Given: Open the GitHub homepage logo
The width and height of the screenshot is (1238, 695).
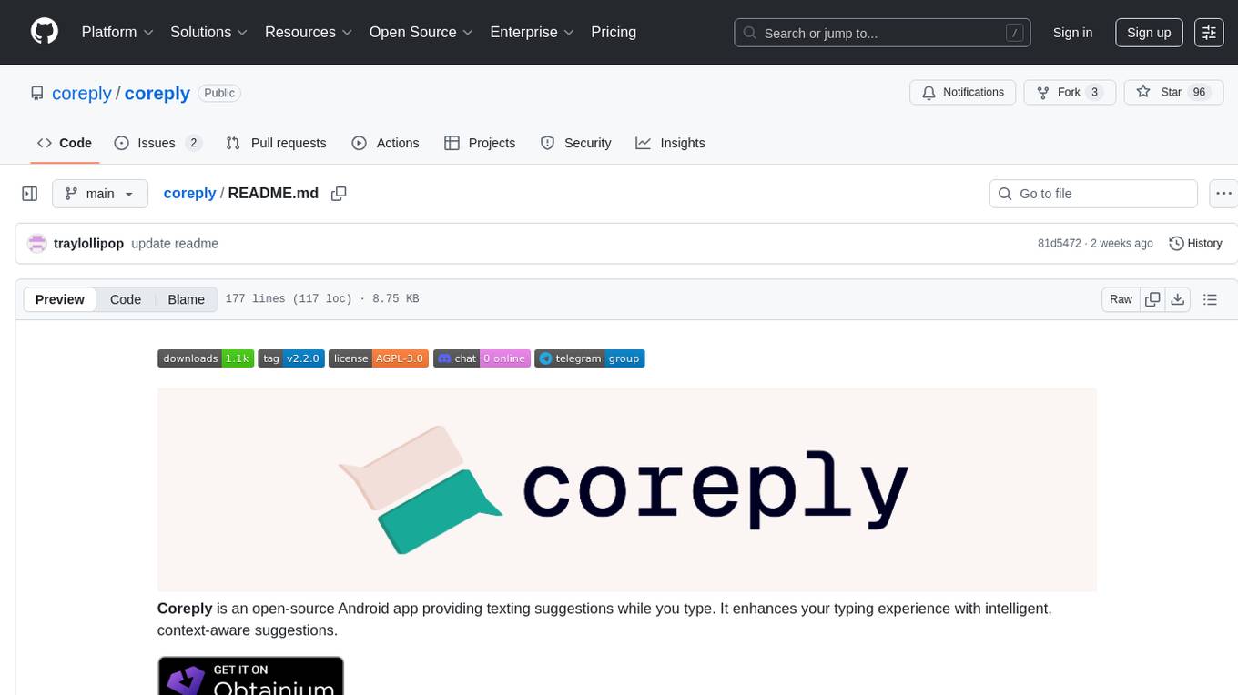Looking at the screenshot, I should (x=45, y=32).
